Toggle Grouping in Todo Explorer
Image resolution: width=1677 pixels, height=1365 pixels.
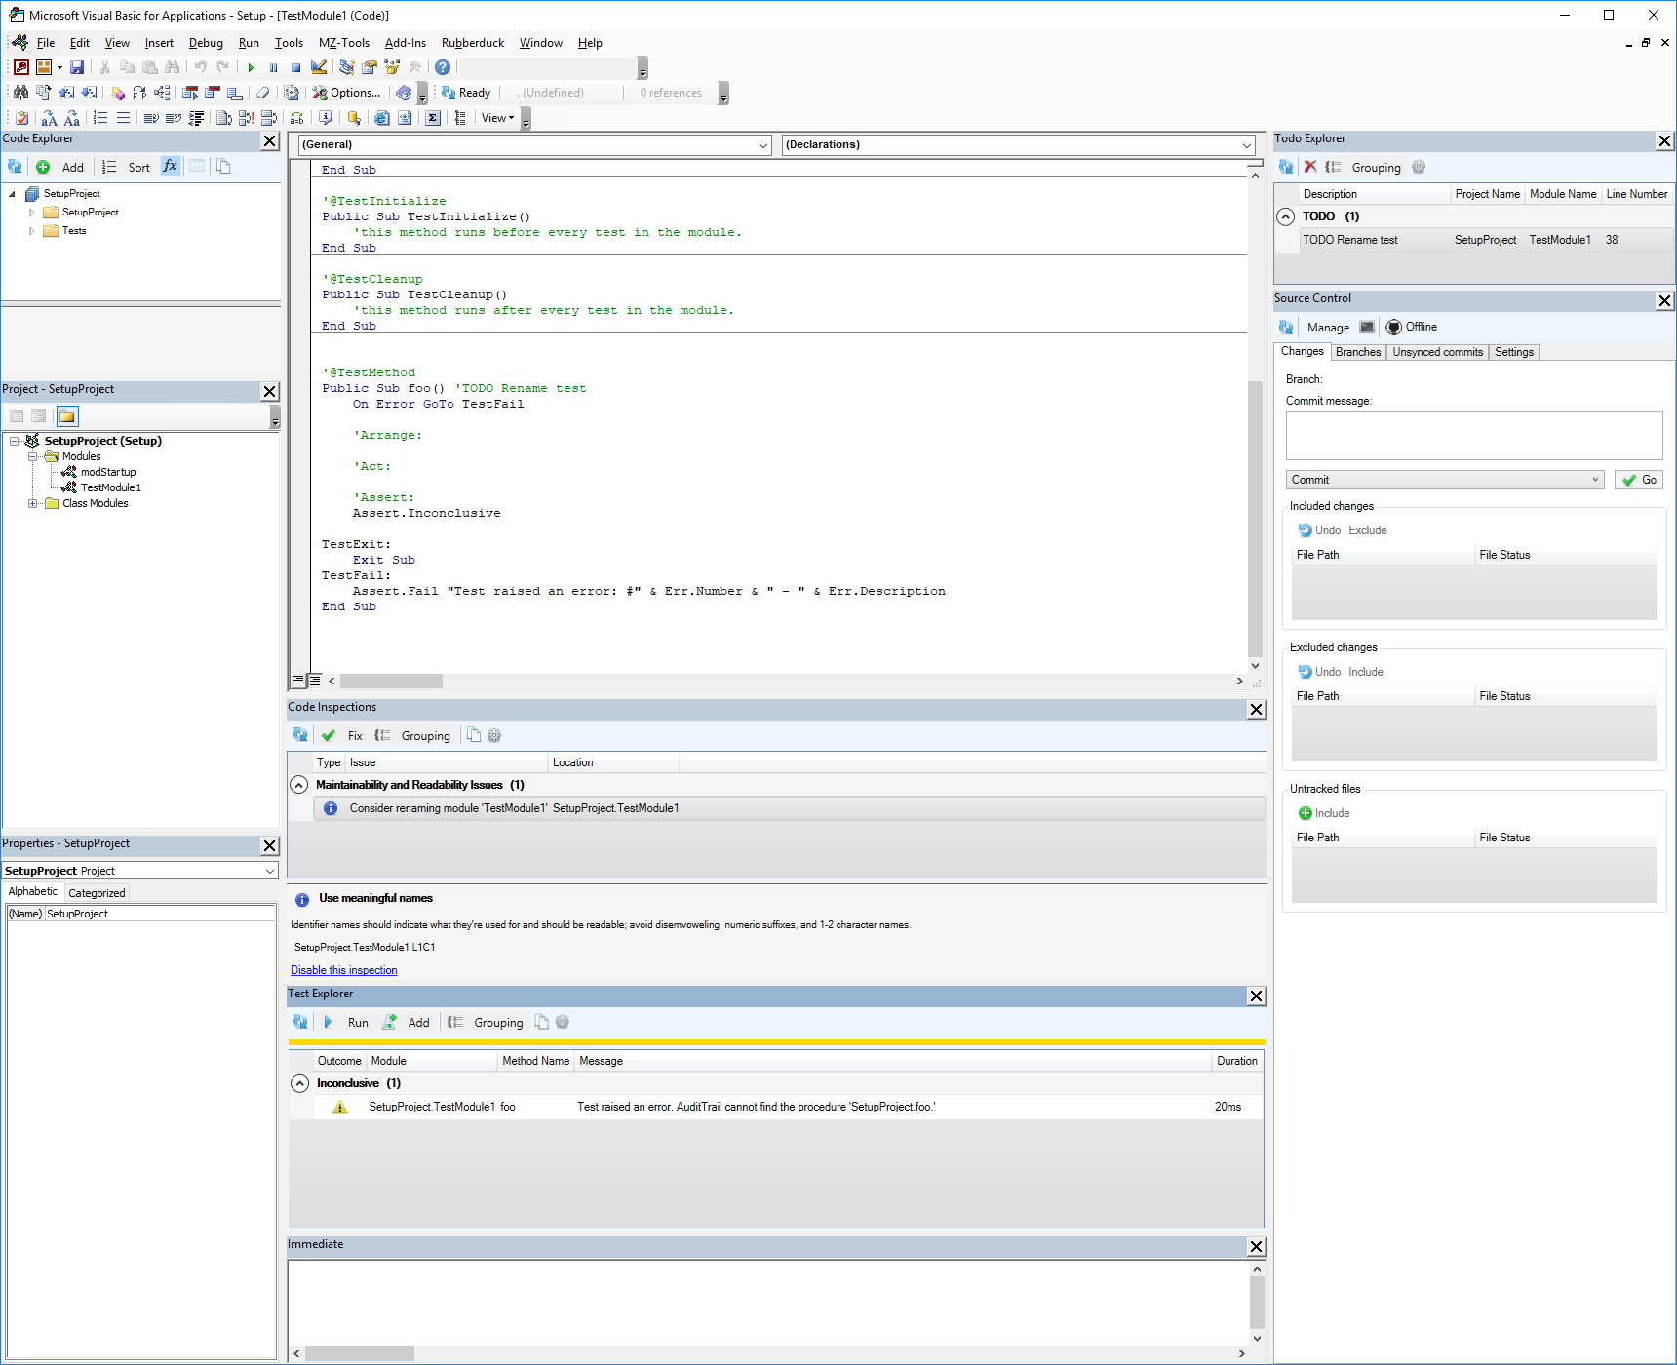[x=1364, y=168]
